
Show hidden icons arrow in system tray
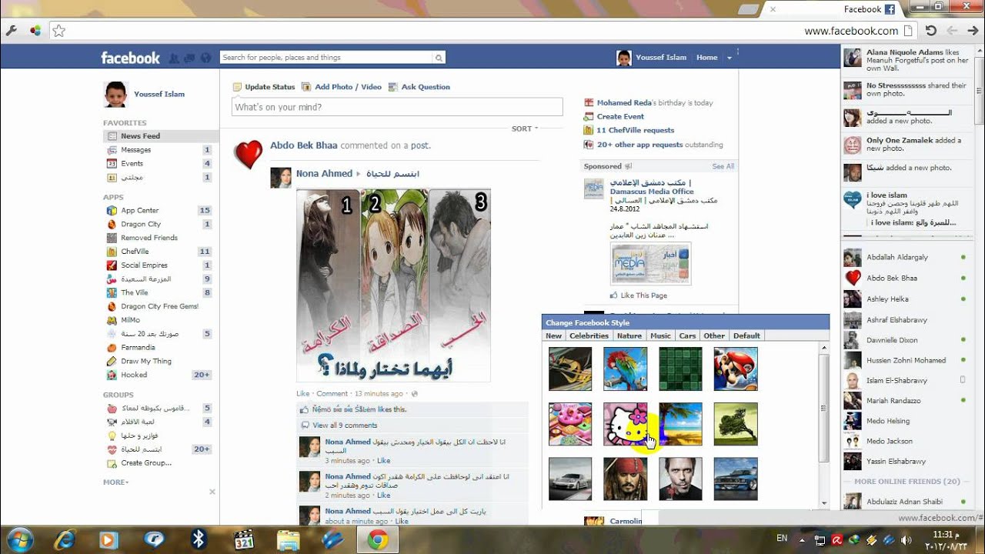(x=803, y=540)
